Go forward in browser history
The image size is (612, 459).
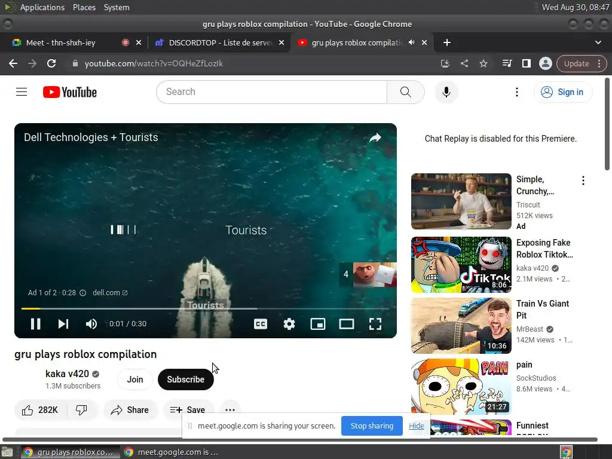[32, 63]
